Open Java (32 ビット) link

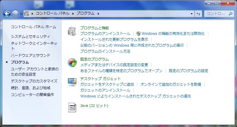(x=94, y=106)
